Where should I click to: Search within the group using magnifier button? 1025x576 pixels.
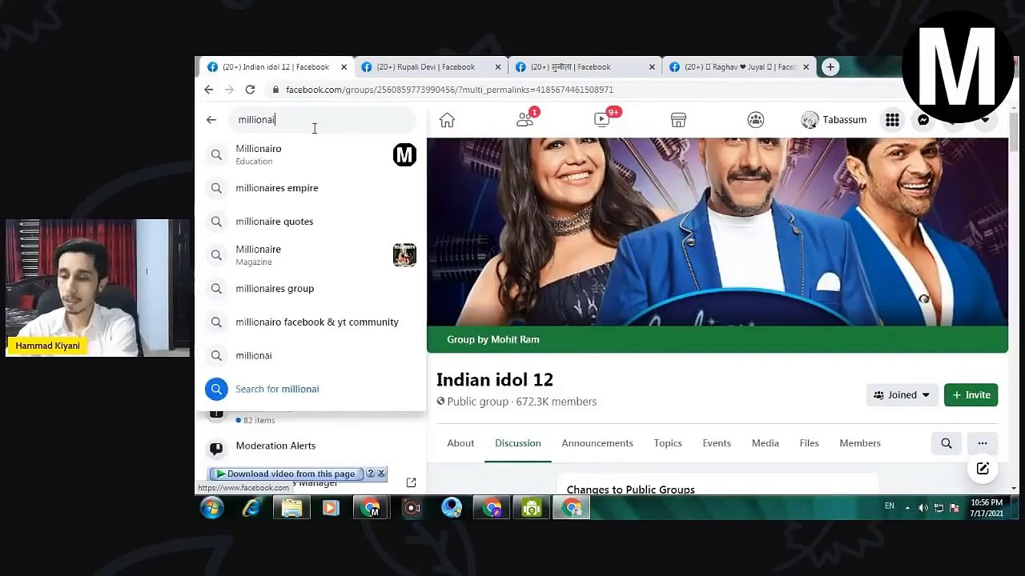click(947, 443)
